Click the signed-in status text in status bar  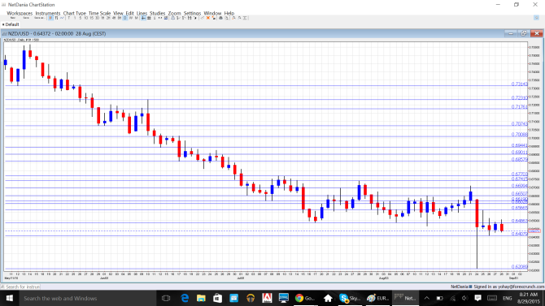(509, 287)
